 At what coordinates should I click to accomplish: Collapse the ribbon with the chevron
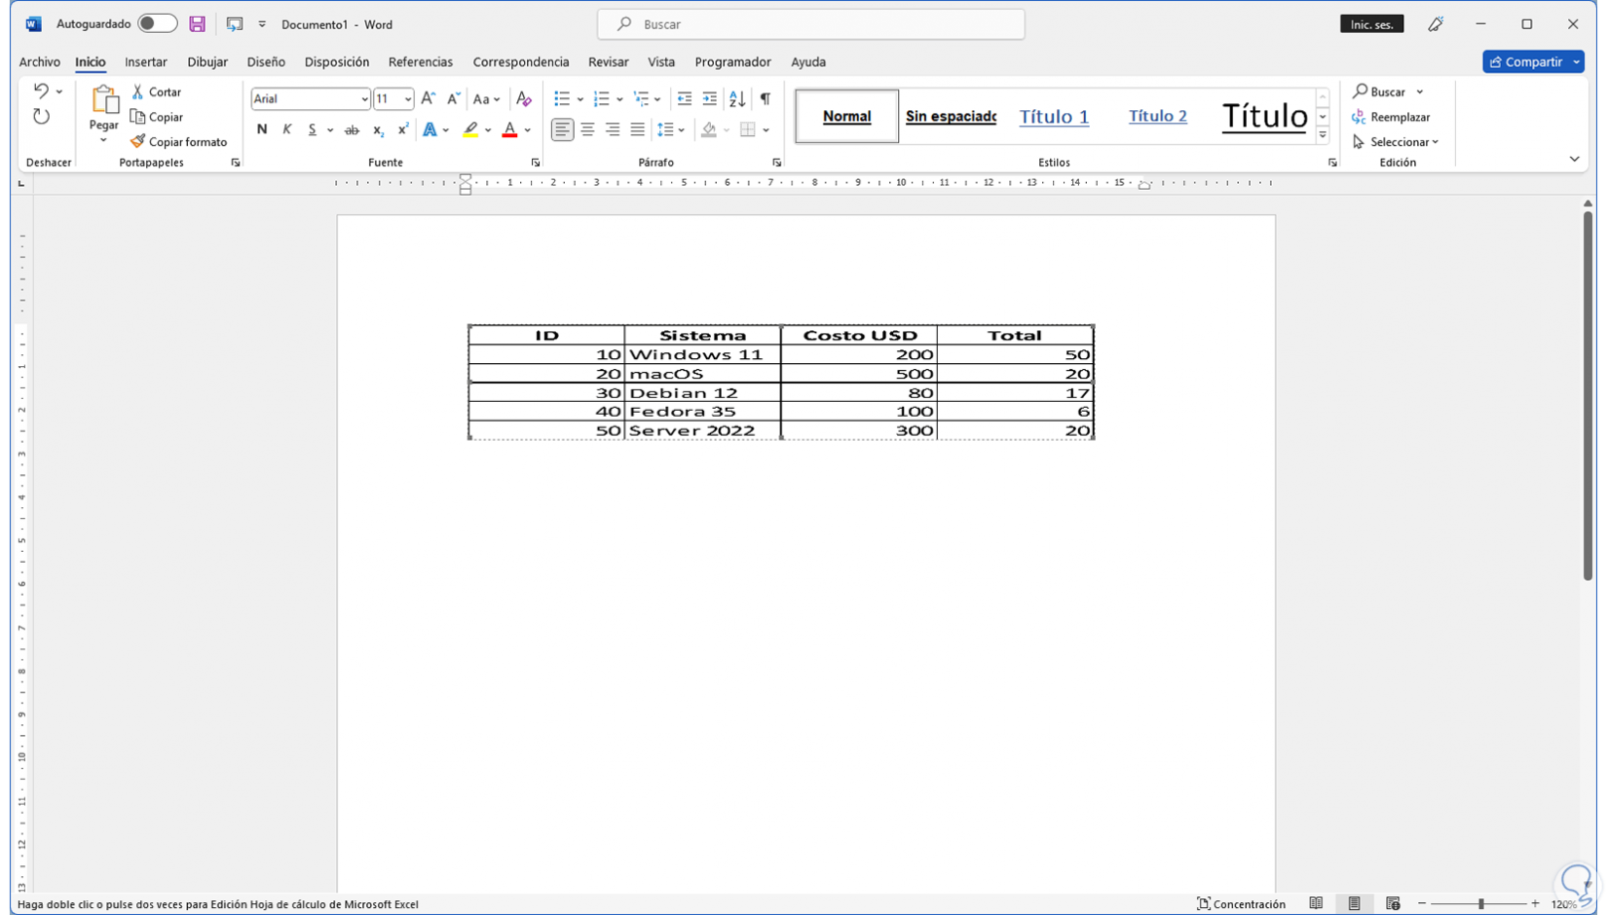click(1575, 159)
